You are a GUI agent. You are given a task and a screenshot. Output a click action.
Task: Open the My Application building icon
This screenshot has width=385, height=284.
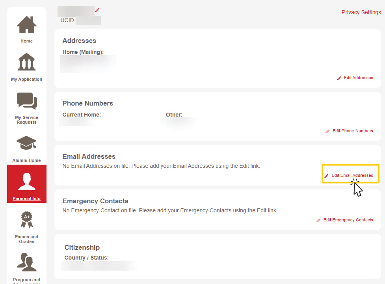[26, 62]
